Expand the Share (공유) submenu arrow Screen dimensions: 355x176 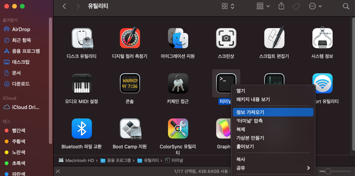coord(308,168)
